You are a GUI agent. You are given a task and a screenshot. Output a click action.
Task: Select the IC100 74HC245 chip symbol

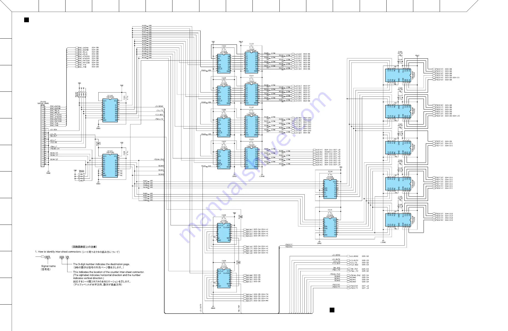110,111
